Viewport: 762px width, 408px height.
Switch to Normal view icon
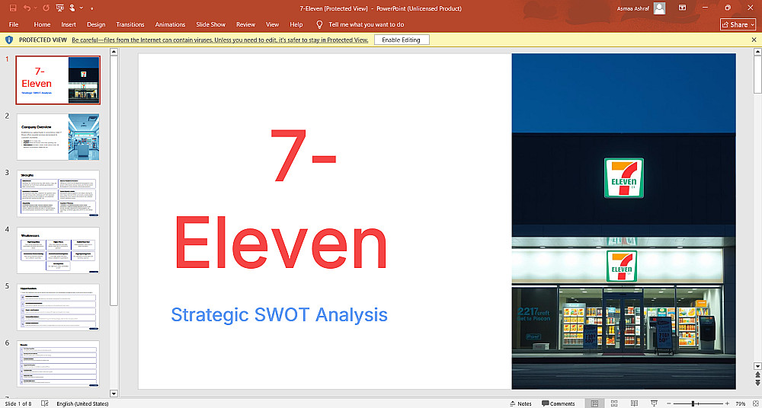click(594, 403)
